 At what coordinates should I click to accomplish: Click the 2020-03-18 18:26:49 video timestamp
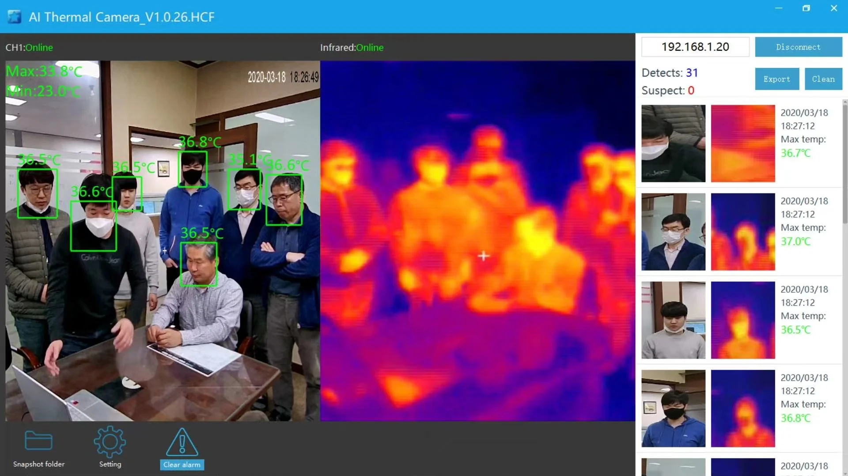point(283,77)
